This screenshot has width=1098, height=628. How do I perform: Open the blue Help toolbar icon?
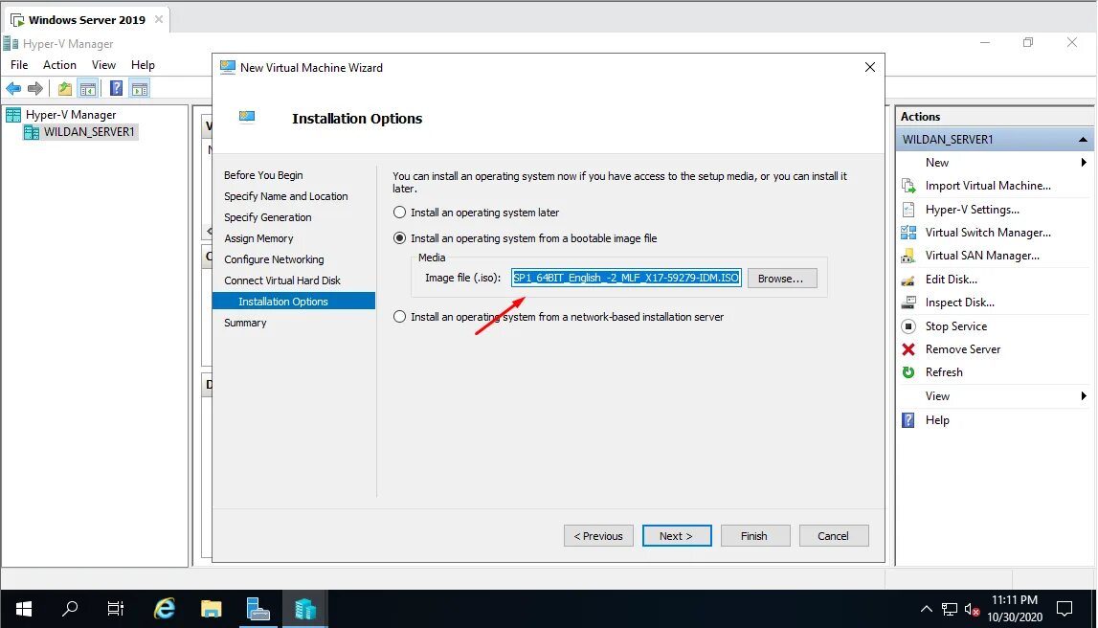click(x=116, y=88)
